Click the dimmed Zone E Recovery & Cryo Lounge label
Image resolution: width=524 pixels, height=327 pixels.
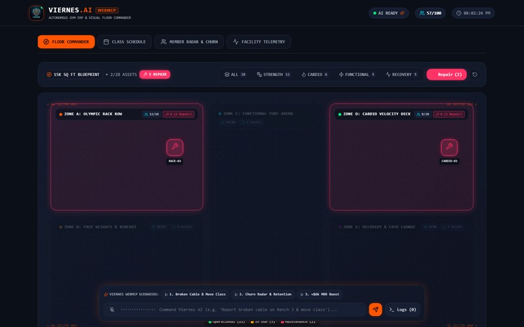[x=379, y=227]
